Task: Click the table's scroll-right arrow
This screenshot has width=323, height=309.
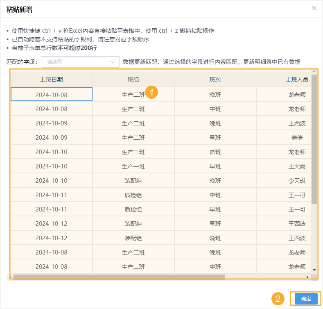Action: click(307, 277)
